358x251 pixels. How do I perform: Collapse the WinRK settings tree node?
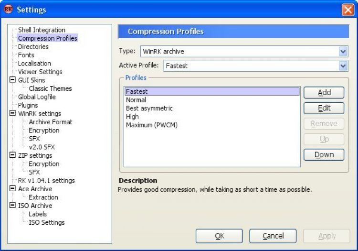coord(12,113)
